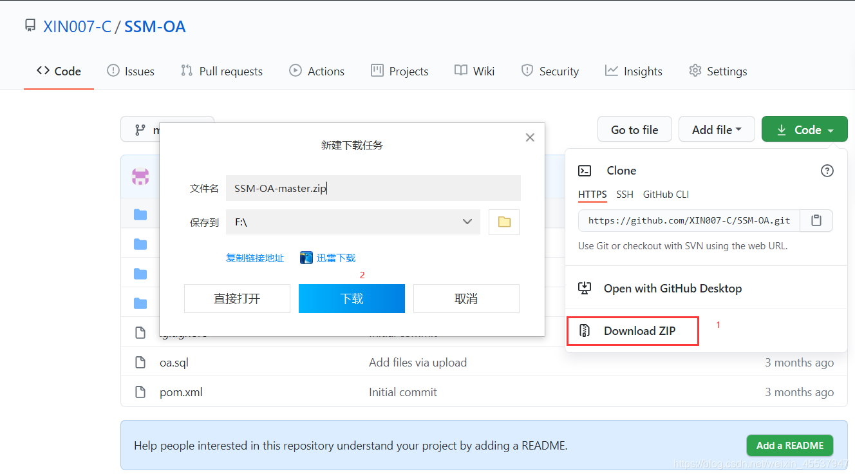Click the XIN007-C owner link
Viewport: 855px width, 476px height.
pyautogui.click(x=77, y=26)
